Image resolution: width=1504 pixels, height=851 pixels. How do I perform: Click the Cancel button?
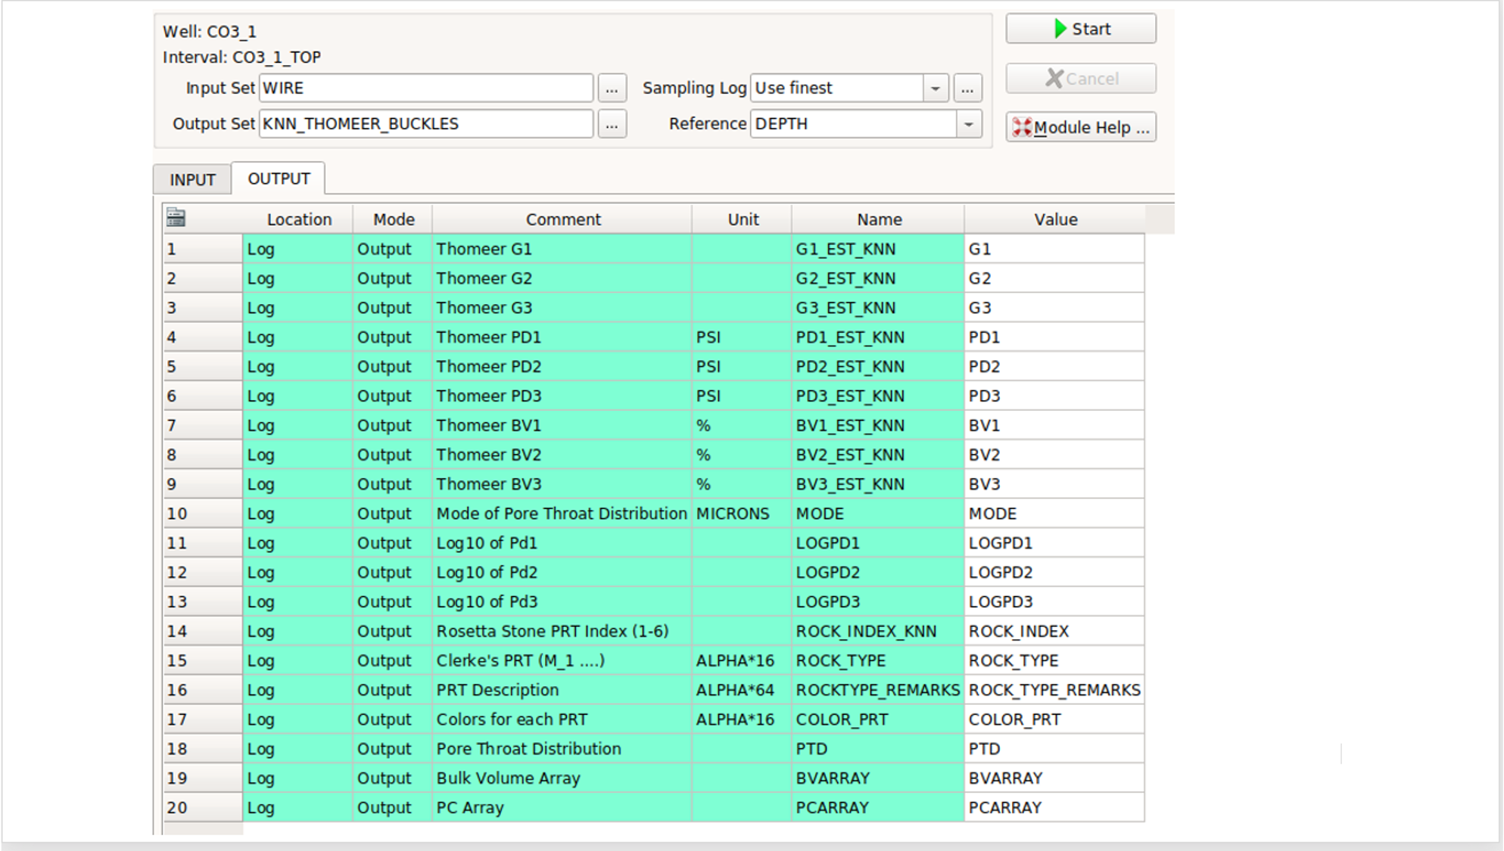pos(1080,79)
